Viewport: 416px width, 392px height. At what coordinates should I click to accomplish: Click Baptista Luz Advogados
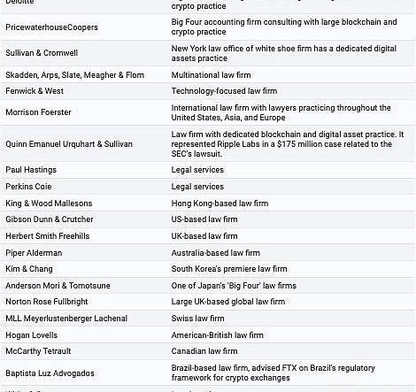pyautogui.click(x=50, y=373)
